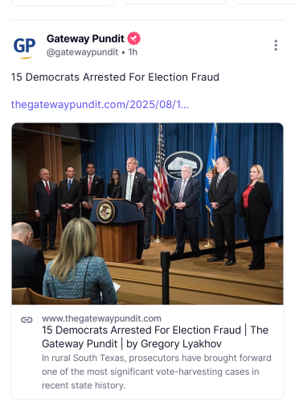Screen dimensions: 295x403
Task: Click the www.thegatewaypundit.com domain in the card
Action: tap(101, 318)
